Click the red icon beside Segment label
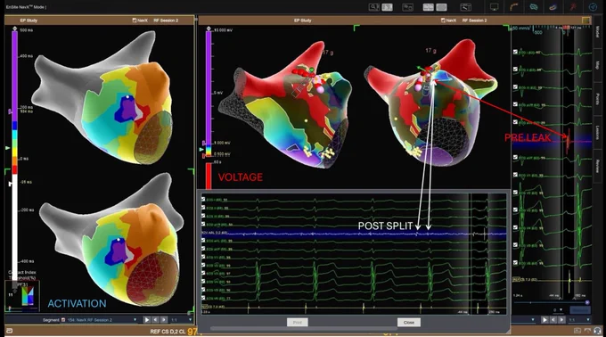Image resolution: width=606 pixels, height=337 pixels. [x=63, y=320]
